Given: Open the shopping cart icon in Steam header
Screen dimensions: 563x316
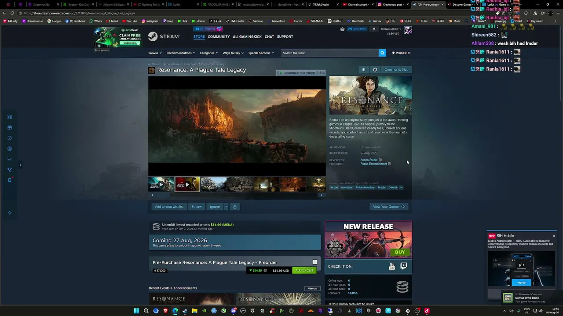Looking at the screenshot, I should point(343,29).
